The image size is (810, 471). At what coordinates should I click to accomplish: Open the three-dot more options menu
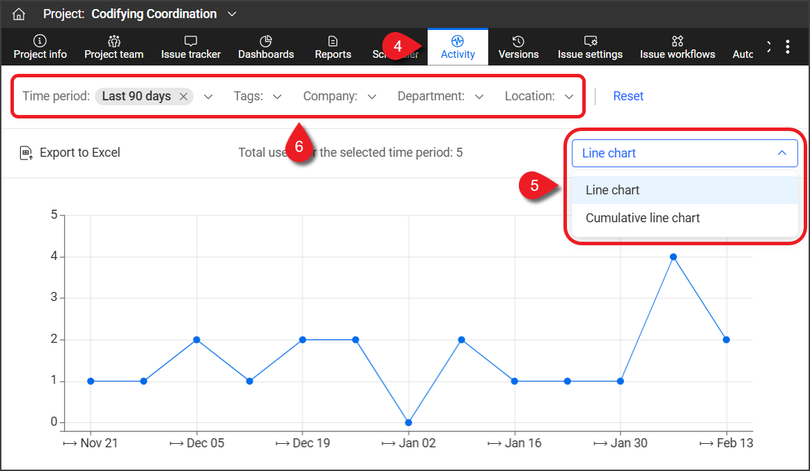[x=788, y=47]
